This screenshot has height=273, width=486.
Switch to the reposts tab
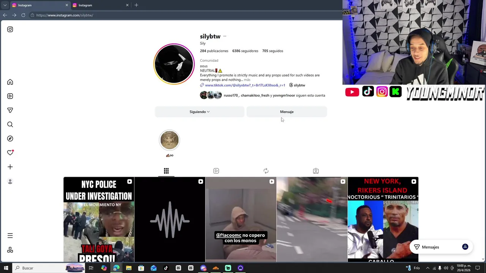pos(266,171)
